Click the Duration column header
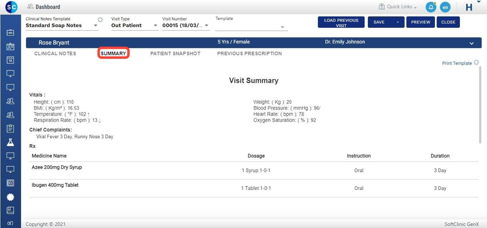This screenshot has width=487, height=228. click(440, 156)
